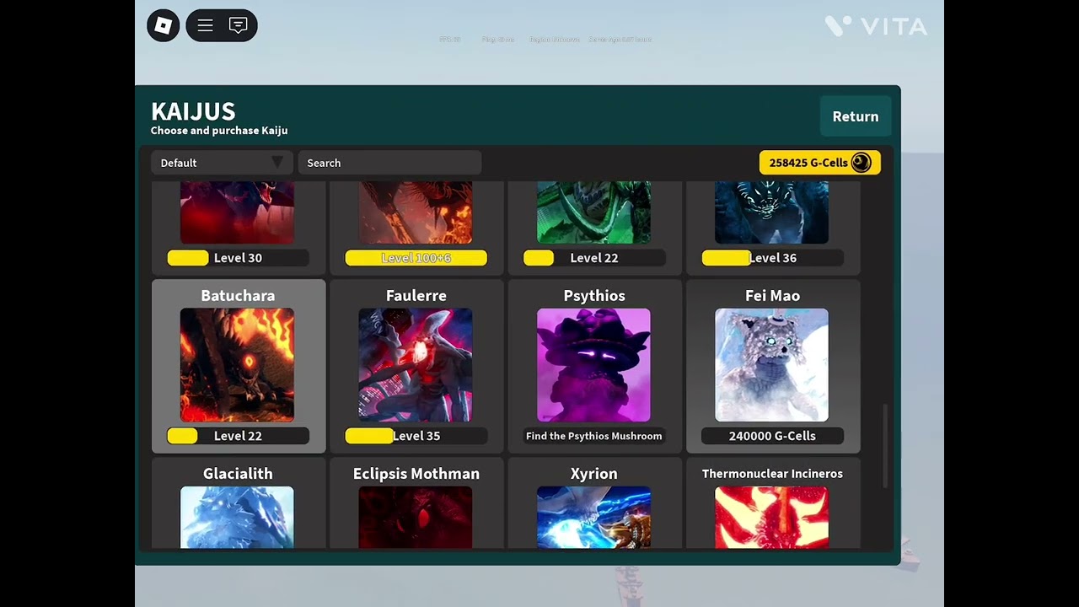This screenshot has width=1079, height=607.
Task: Click the KAIJUS heading
Action: coord(193,111)
